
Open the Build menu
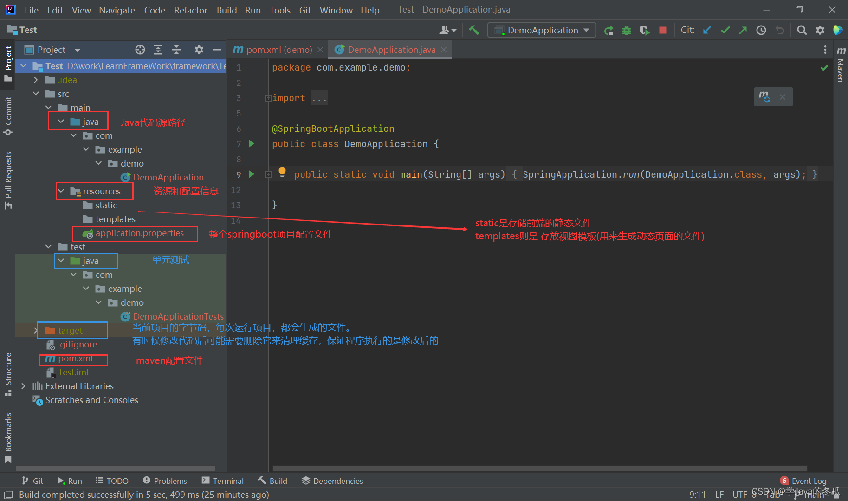[x=227, y=10]
